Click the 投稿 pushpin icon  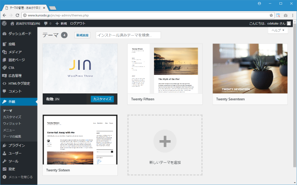click(x=4, y=44)
